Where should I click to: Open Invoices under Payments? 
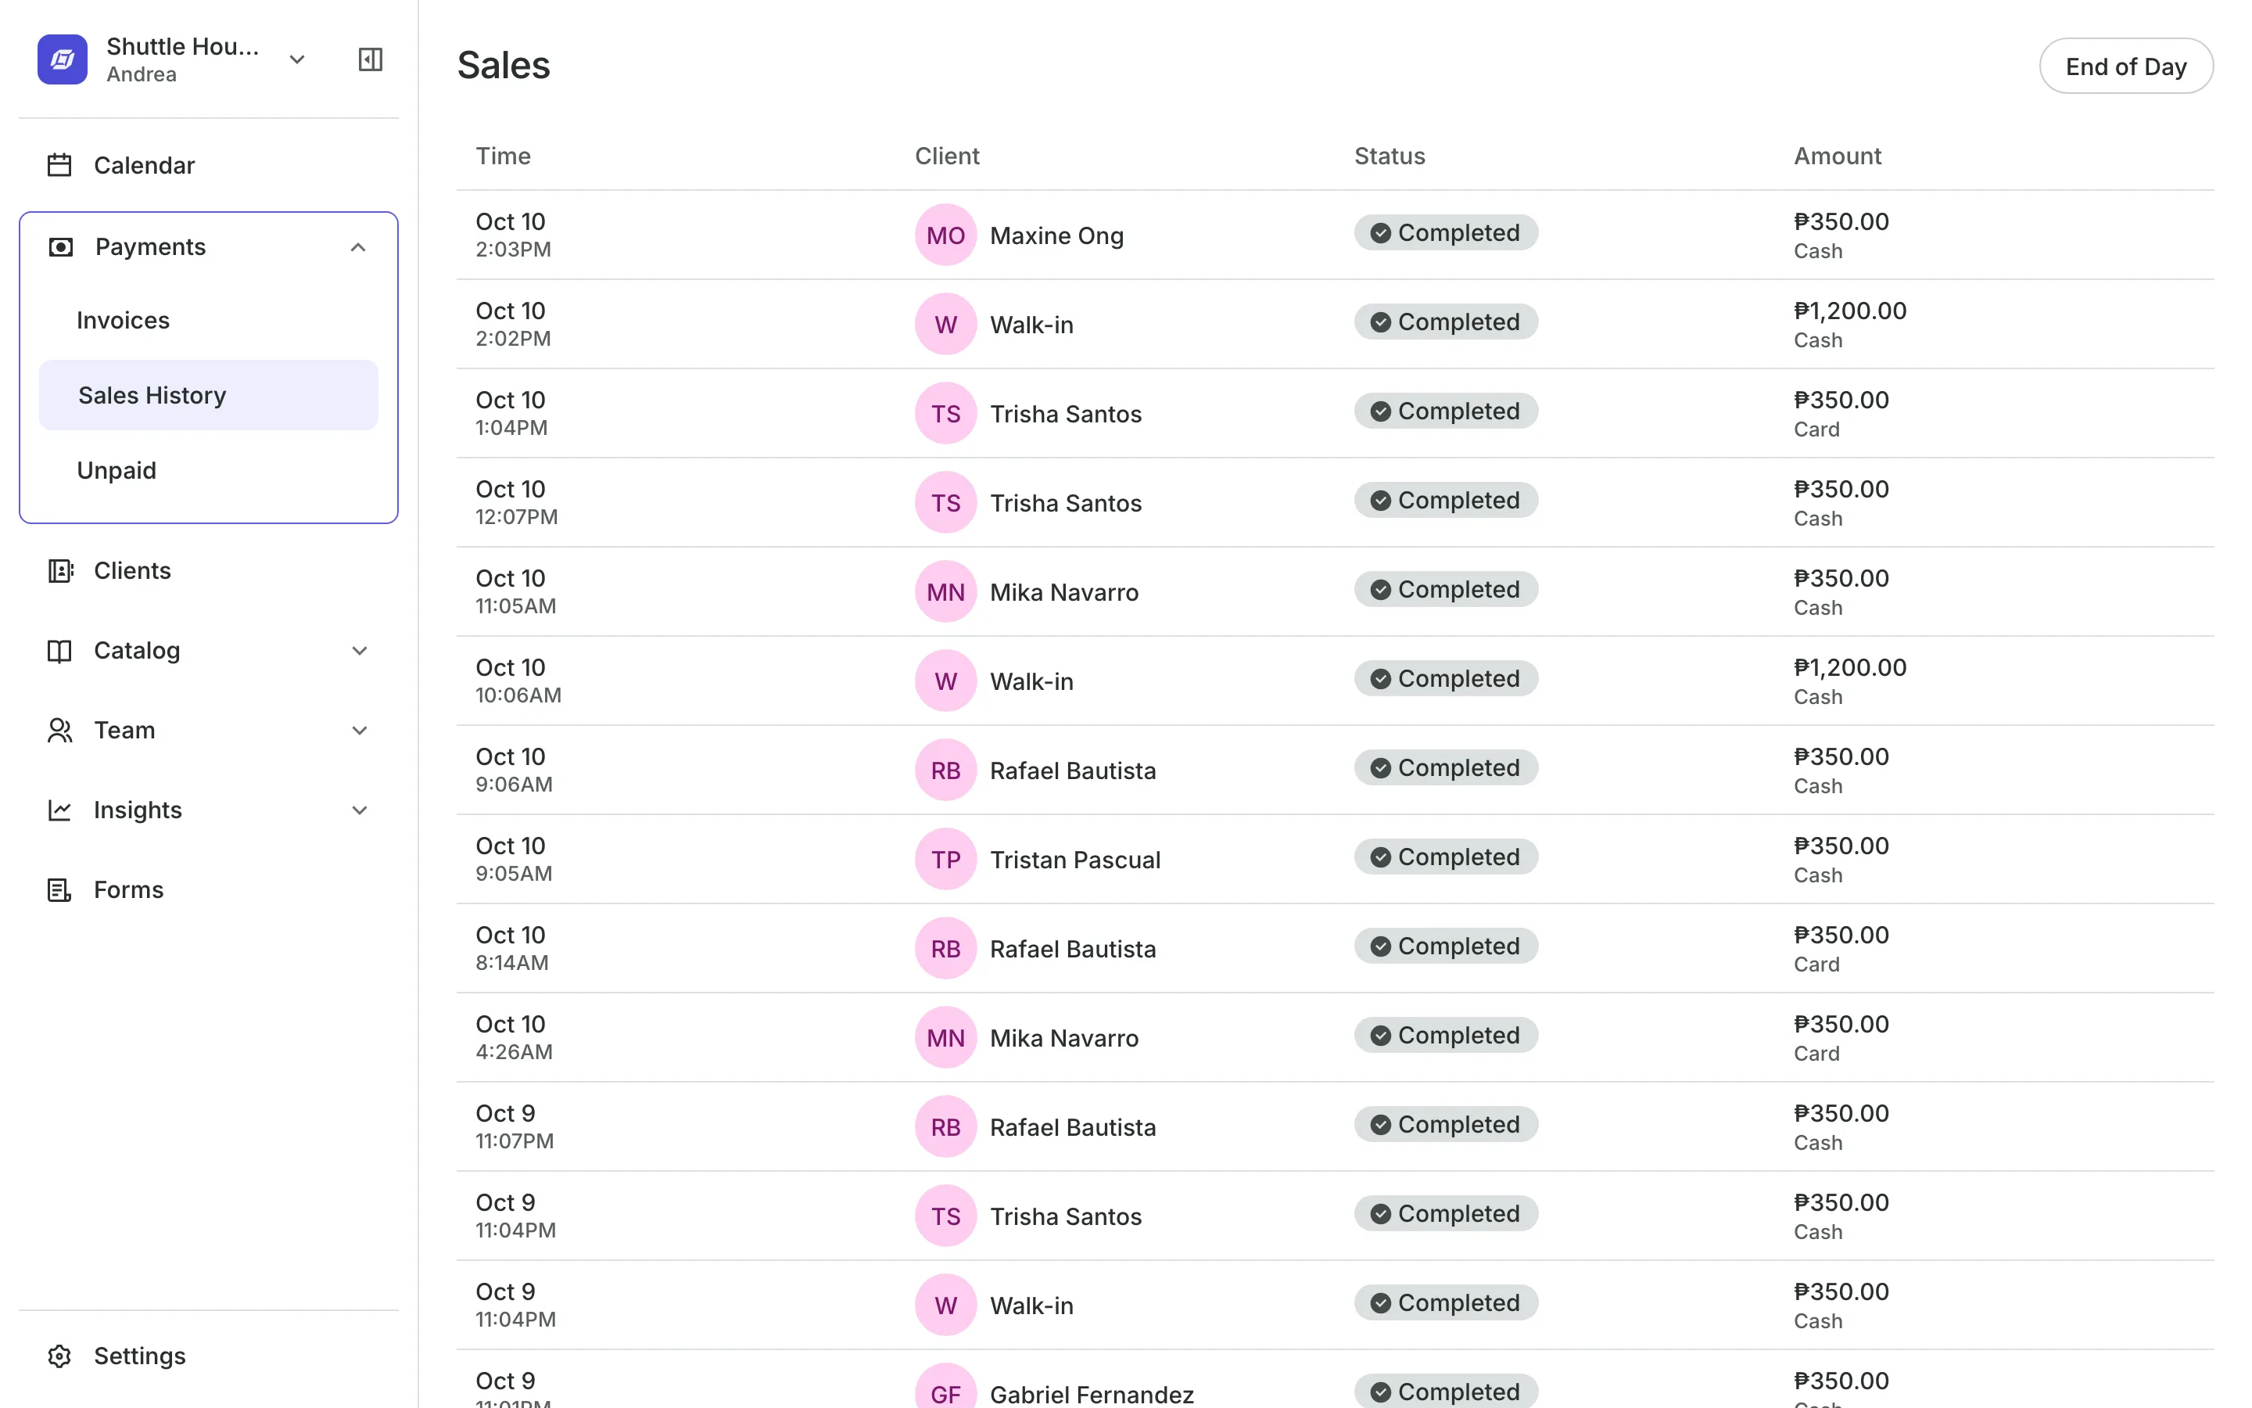coord(123,321)
